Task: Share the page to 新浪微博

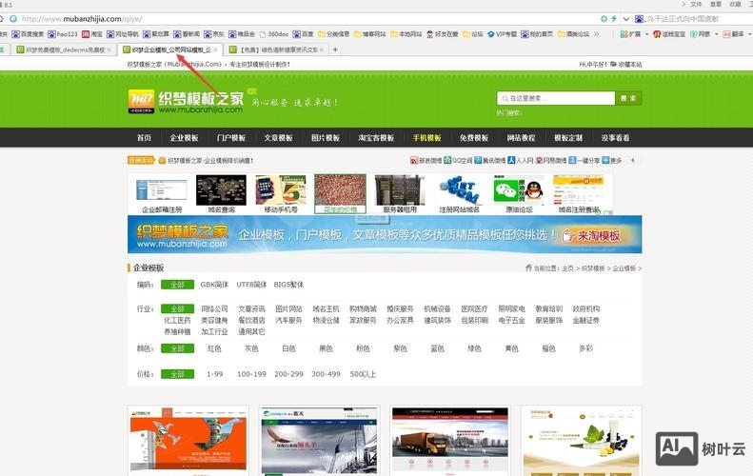Action: point(426,161)
